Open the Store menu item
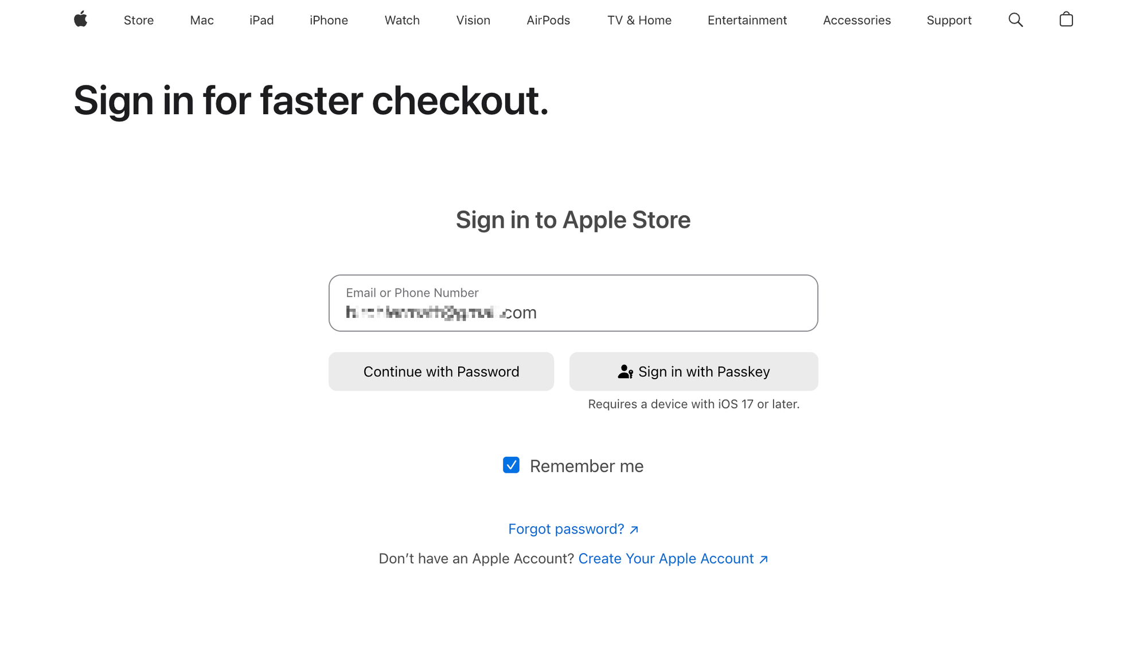The width and height of the screenshot is (1147, 646). pyautogui.click(x=139, y=20)
